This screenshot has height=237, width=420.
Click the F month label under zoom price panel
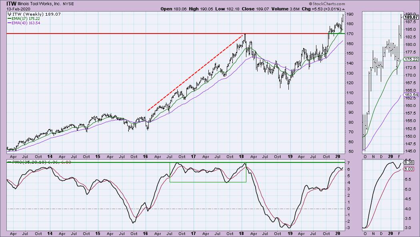[399, 156]
